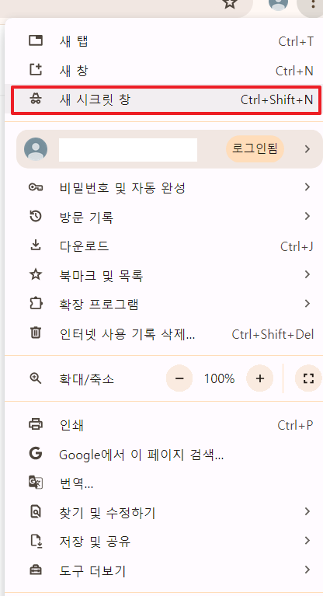
Task: Click the key icon for 비밀번호 및 자동 완성
Action: [36, 187]
